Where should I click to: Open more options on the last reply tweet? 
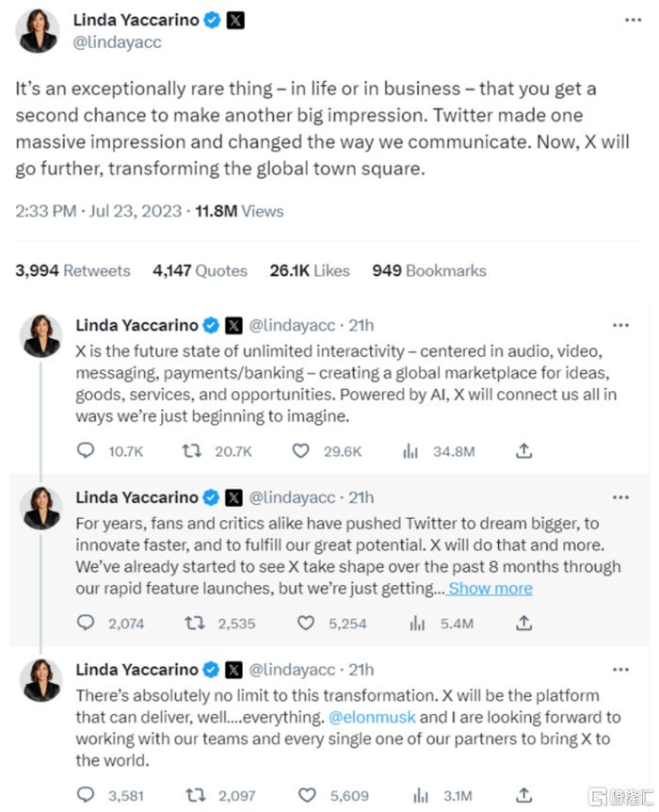pos(620,670)
